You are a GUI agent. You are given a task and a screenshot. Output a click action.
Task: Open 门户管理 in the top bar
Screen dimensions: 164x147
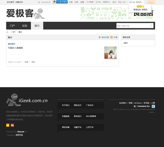click(x=90, y=2)
